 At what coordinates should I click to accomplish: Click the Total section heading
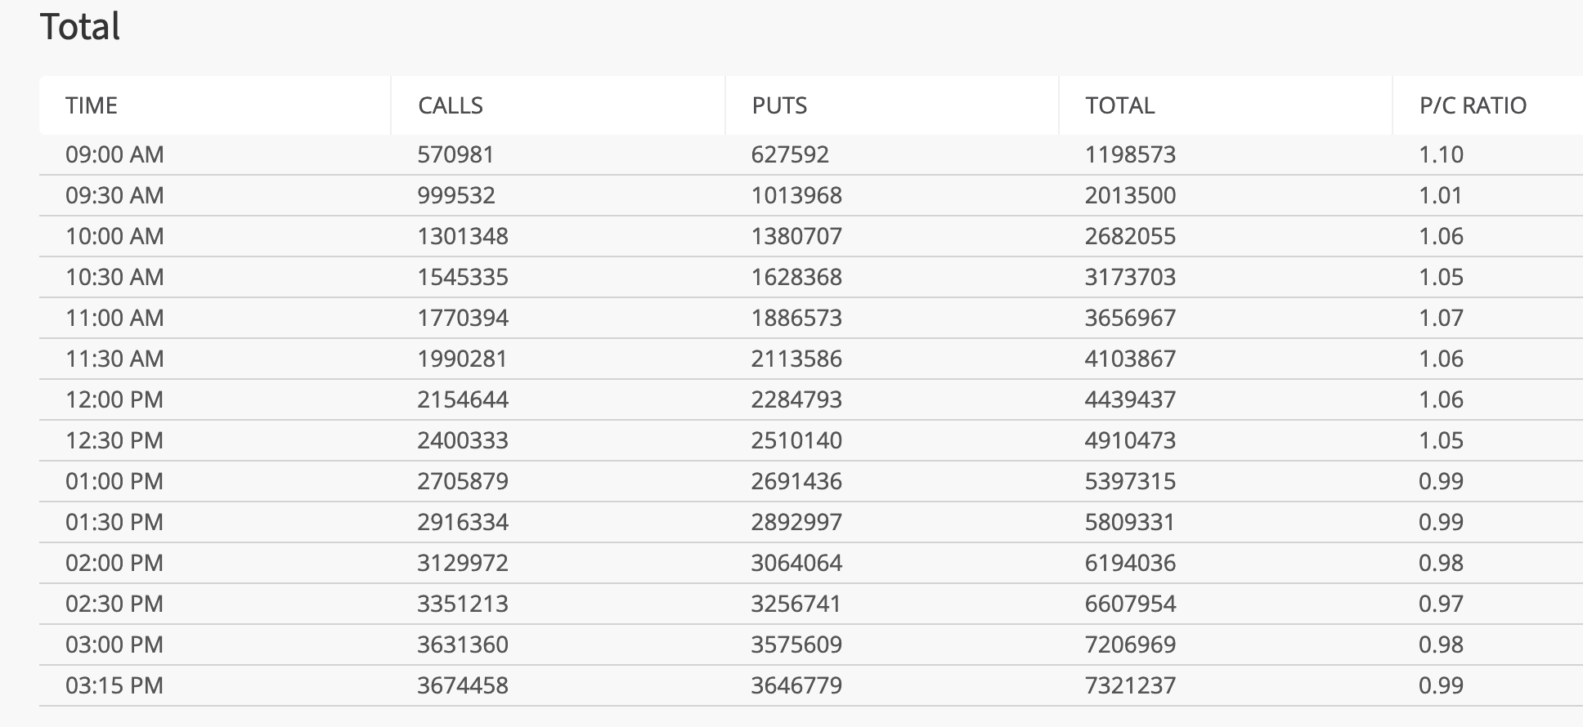click(x=80, y=26)
